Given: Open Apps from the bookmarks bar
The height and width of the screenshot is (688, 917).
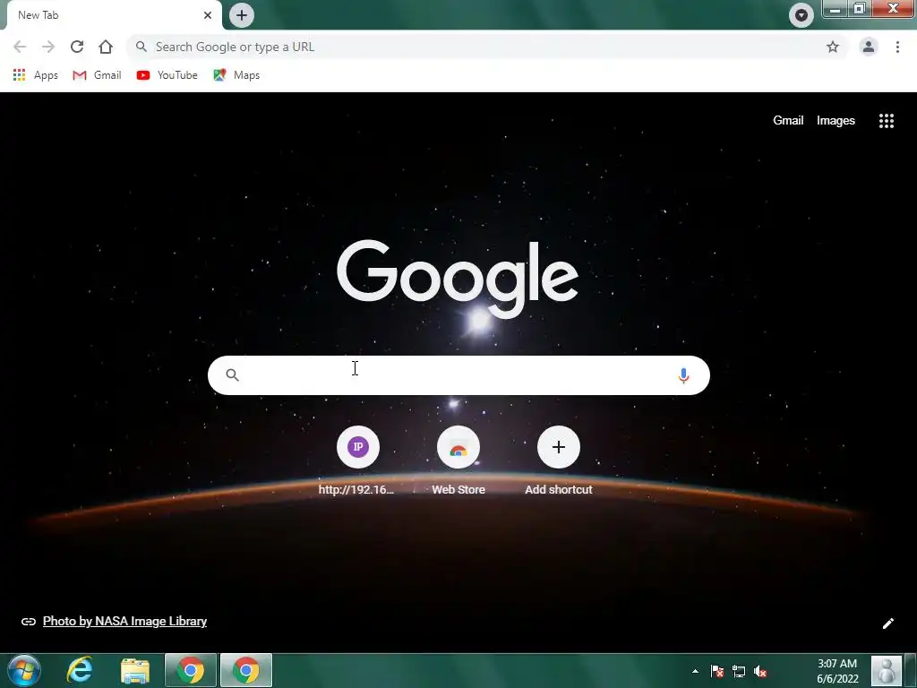Looking at the screenshot, I should [35, 75].
